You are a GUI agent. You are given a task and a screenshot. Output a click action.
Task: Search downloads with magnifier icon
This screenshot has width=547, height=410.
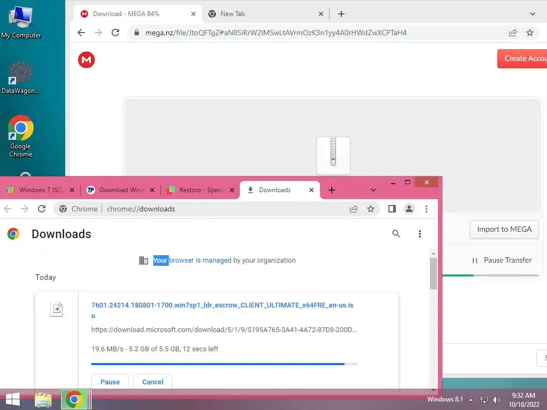[396, 234]
